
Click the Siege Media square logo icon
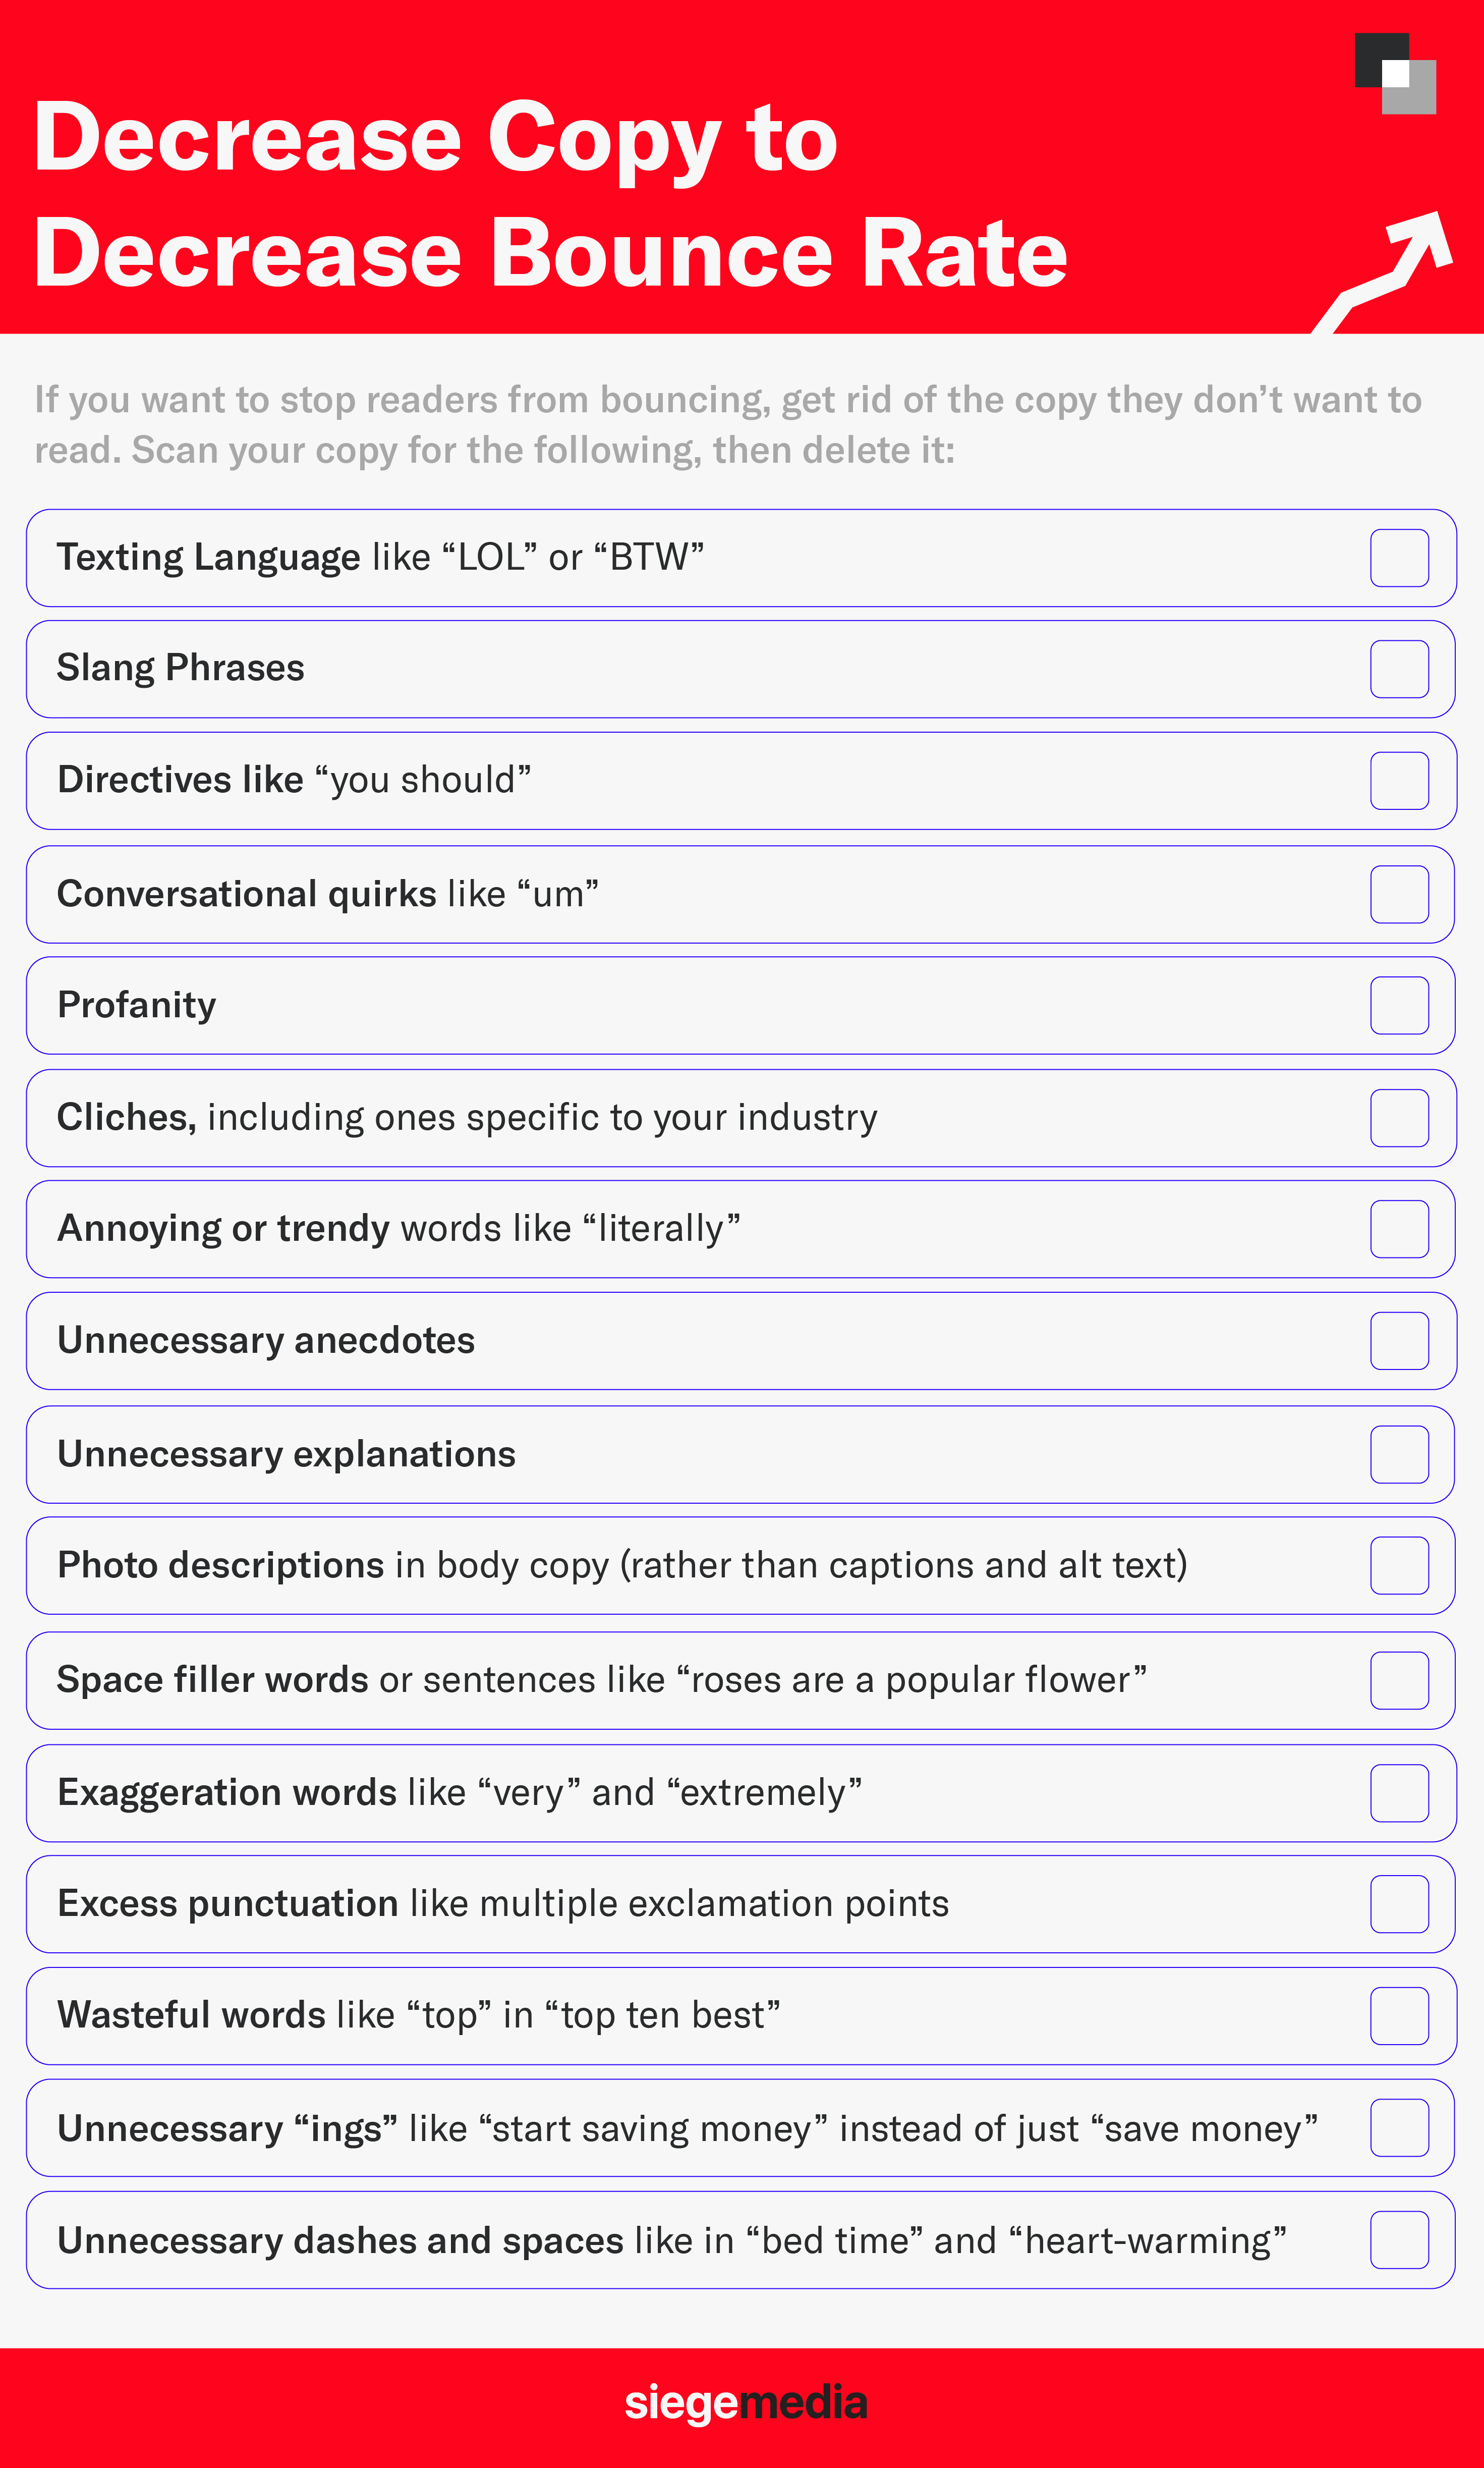pyautogui.click(x=1395, y=73)
